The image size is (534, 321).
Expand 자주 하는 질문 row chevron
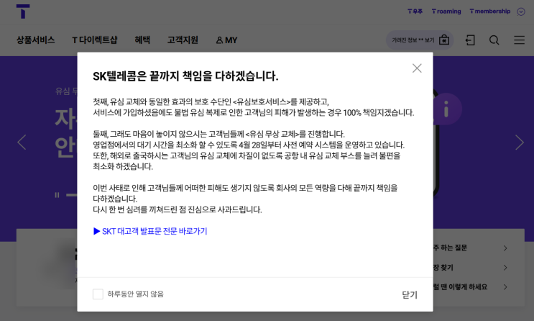tap(505, 248)
